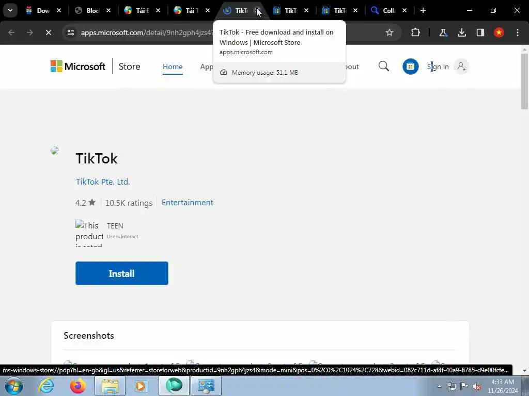Open the taskbar clock and date
Viewport: 529px width, 396px height.
[503, 386]
